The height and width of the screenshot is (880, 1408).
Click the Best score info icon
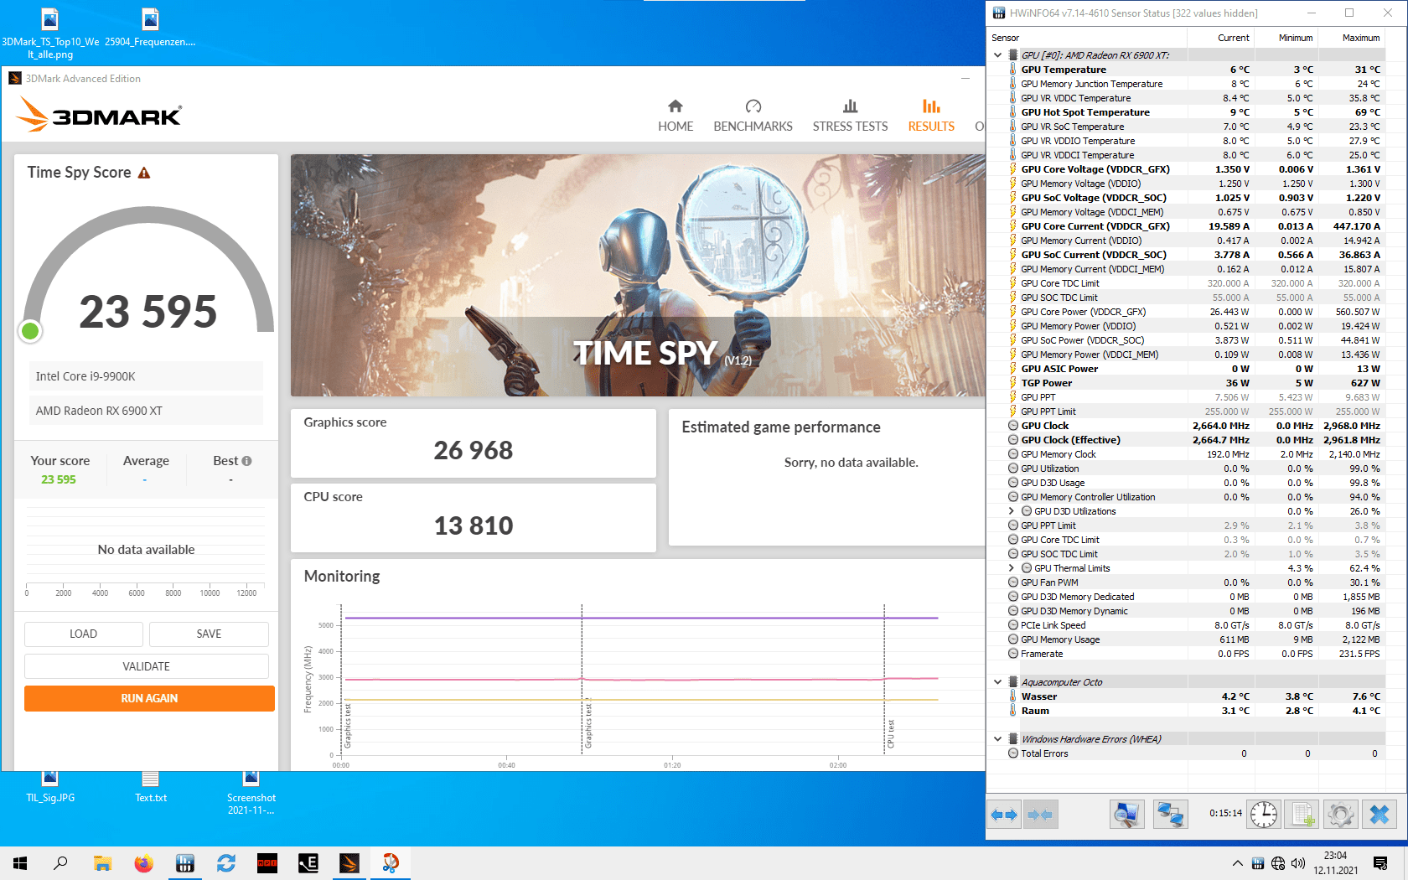(246, 461)
